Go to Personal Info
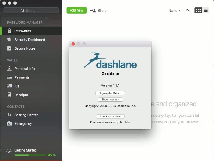This screenshot has height=161, width=214. click(x=31, y=69)
